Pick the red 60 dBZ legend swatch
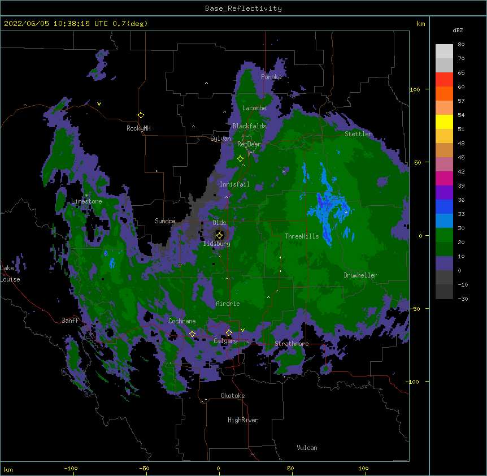 coord(444,80)
